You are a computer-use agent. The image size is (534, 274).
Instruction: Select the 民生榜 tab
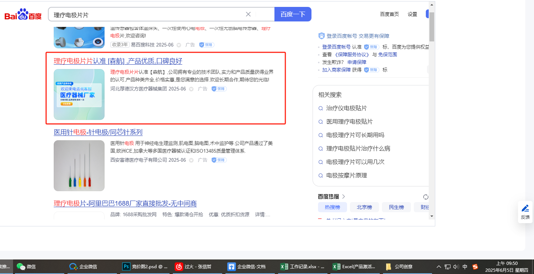pos(396,207)
